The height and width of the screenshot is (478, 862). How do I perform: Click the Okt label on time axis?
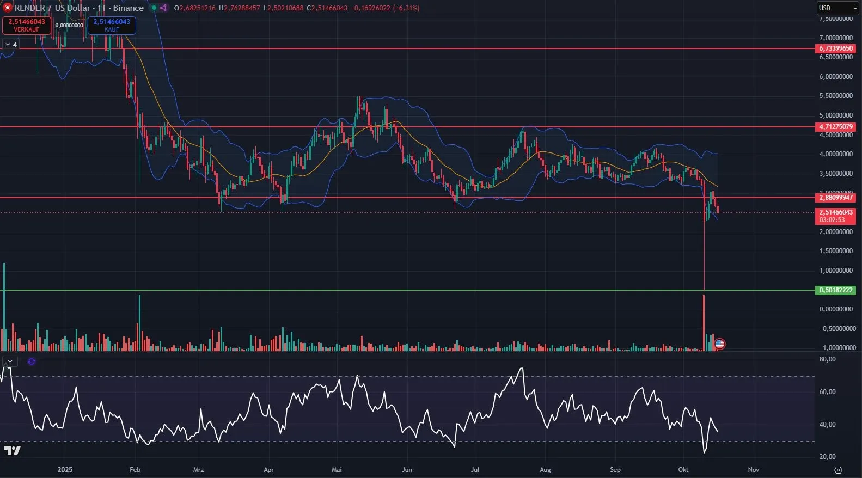pyautogui.click(x=683, y=469)
